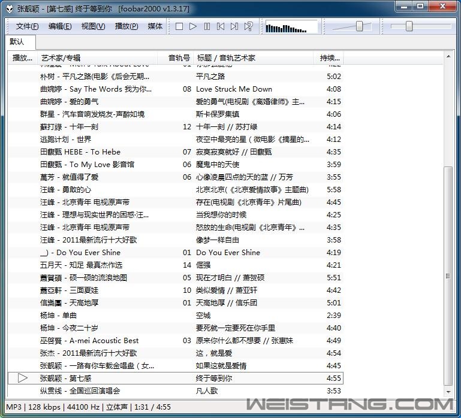Select the track 平凡之路 by 朴树

tap(176, 77)
